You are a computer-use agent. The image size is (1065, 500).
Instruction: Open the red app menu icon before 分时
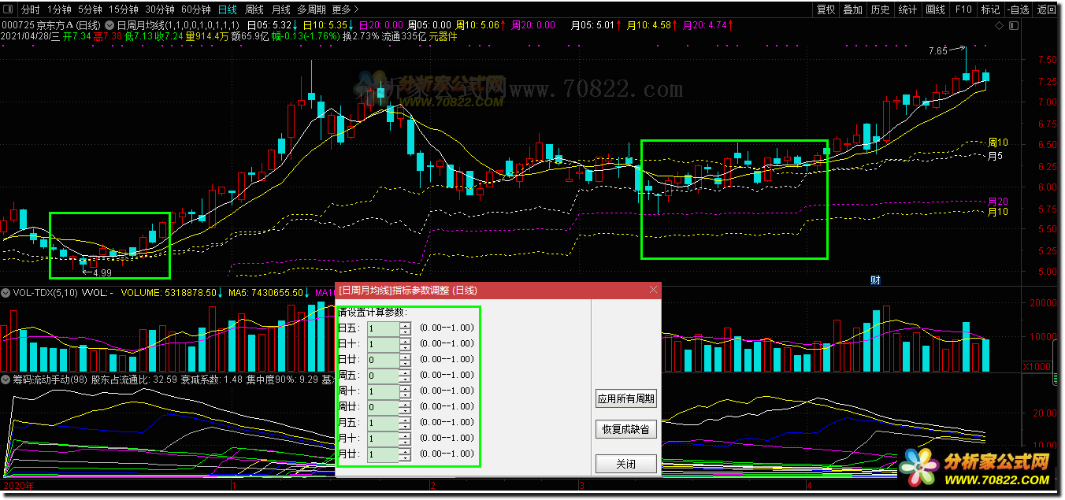[9, 9]
